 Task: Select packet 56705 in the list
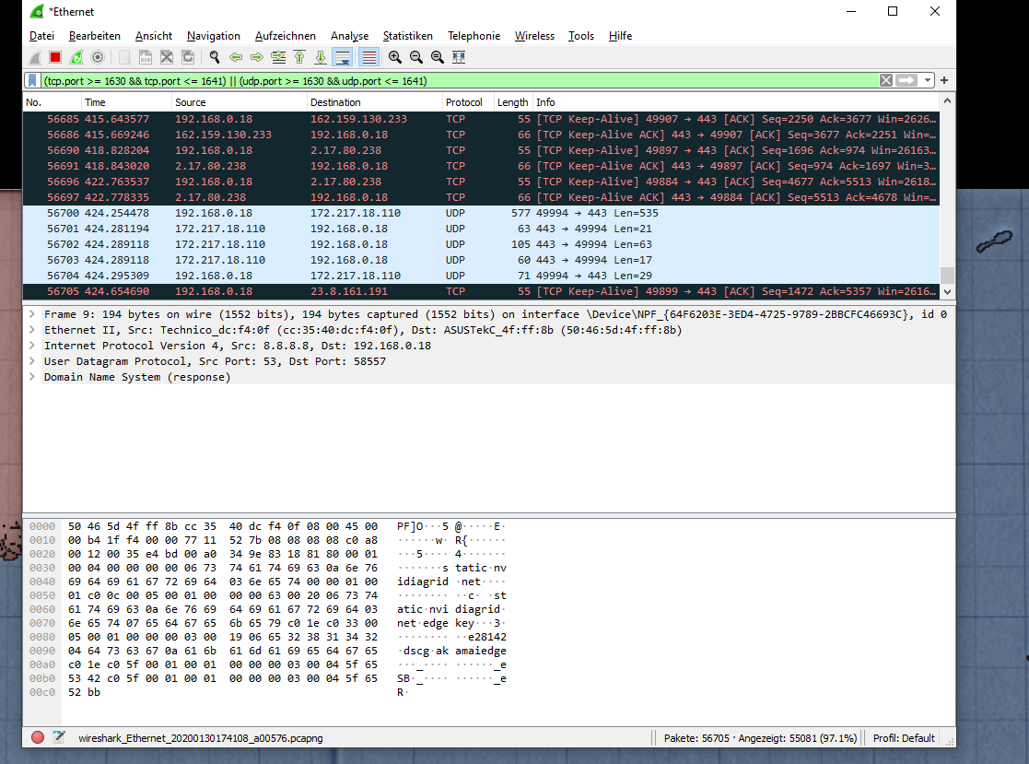[481, 291]
